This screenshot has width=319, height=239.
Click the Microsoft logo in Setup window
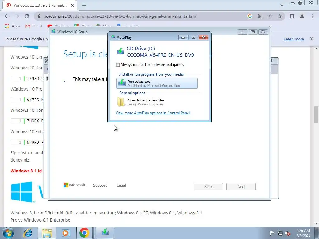(x=74, y=185)
